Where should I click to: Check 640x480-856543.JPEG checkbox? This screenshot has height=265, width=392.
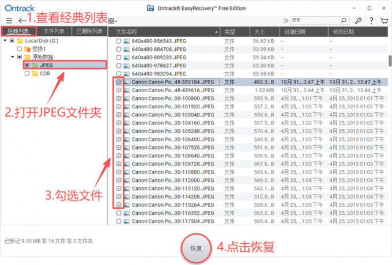(x=119, y=41)
